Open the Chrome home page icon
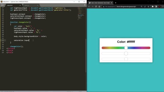Screen dimensions: 164x92 [99, 6]
